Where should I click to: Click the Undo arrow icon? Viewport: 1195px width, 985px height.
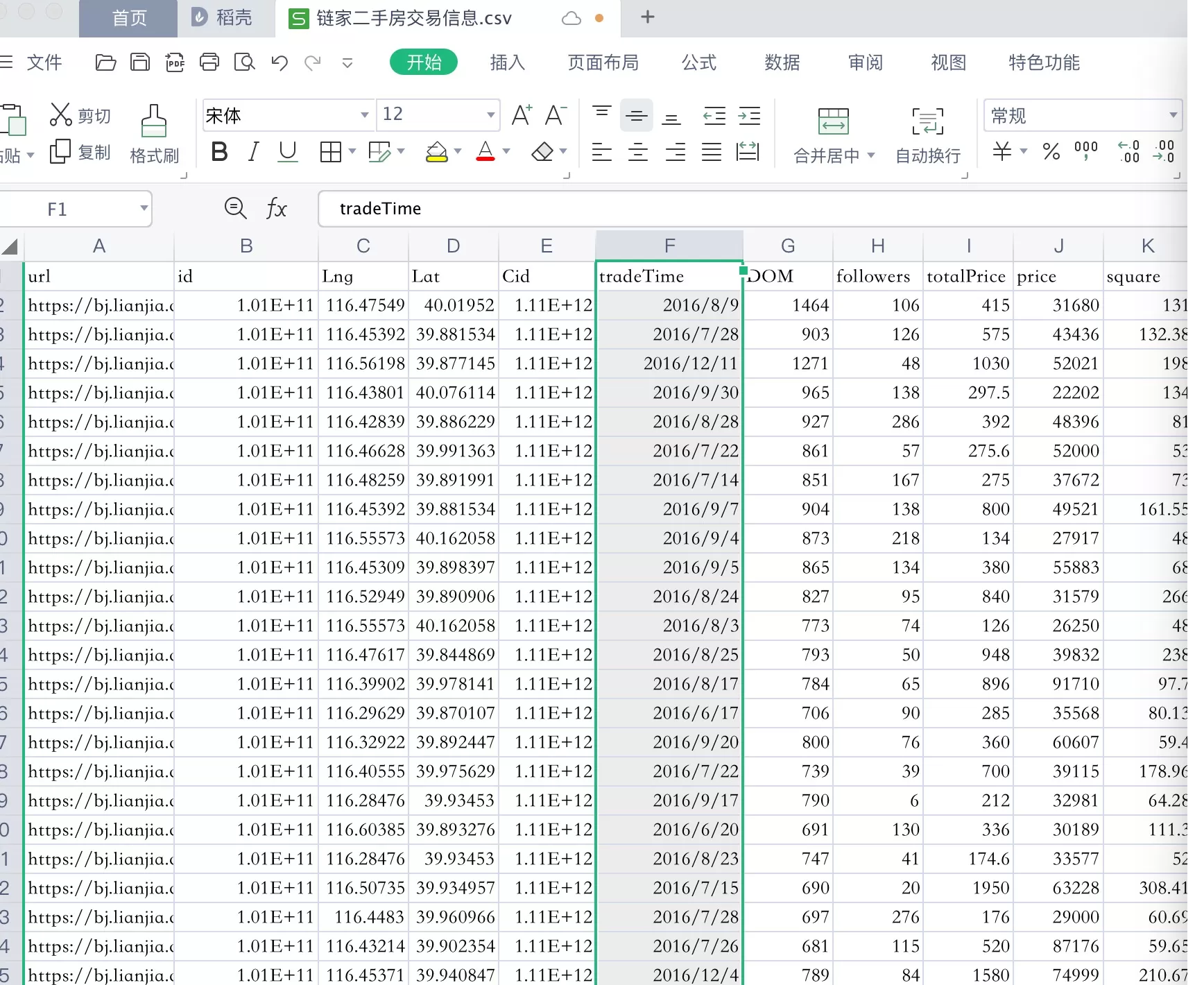pyautogui.click(x=280, y=63)
